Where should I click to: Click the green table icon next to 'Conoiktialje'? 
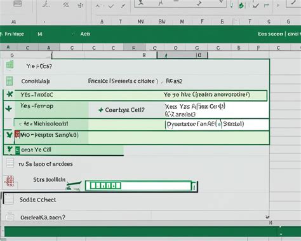(10, 81)
